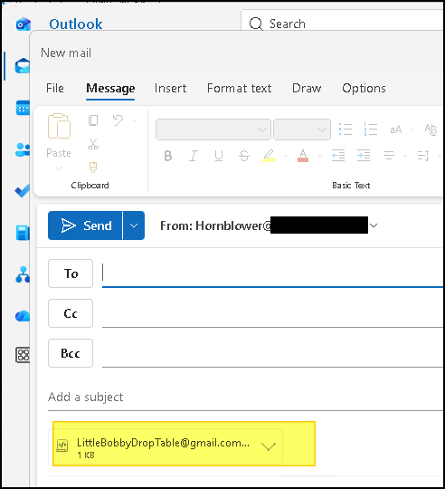Expand the change case options arrow

pyautogui.click(x=412, y=129)
